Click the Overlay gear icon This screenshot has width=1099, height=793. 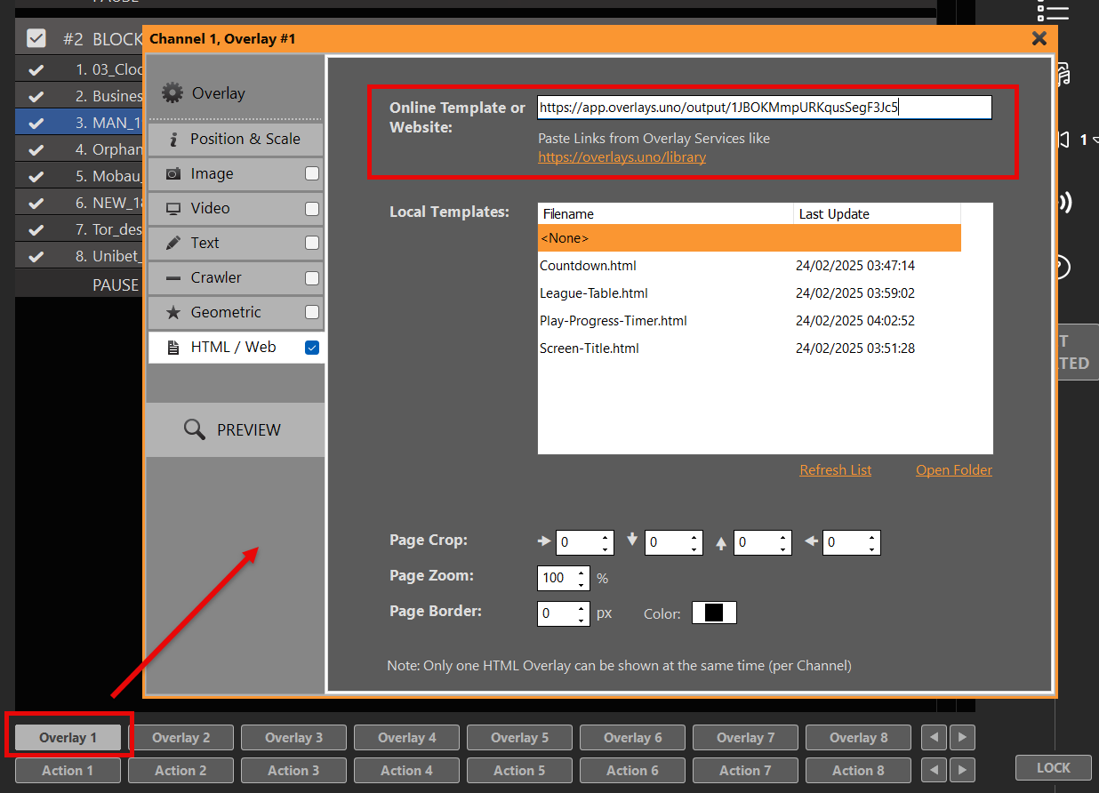172,93
